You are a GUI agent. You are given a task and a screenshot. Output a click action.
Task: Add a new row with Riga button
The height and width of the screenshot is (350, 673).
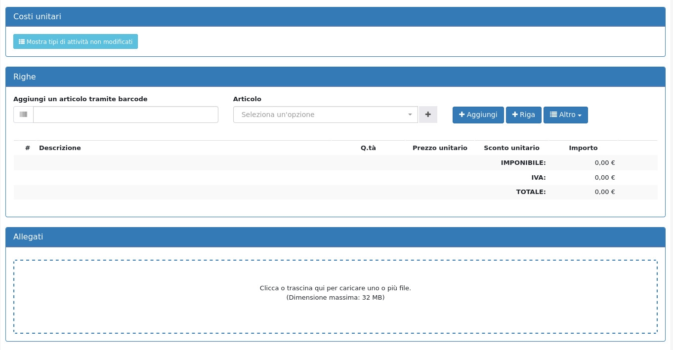pyautogui.click(x=523, y=115)
